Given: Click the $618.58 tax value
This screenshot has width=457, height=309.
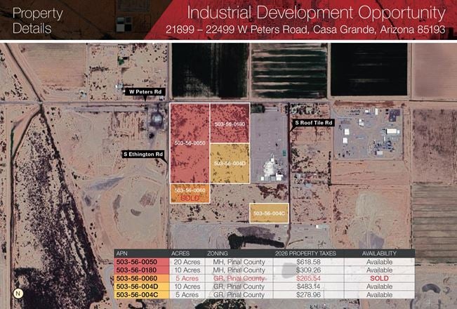Looking at the screenshot, I should pyautogui.click(x=308, y=262).
